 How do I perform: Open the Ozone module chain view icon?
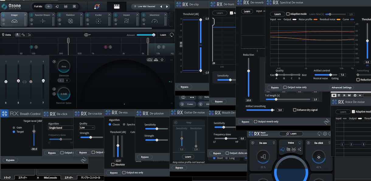coord(117,6)
